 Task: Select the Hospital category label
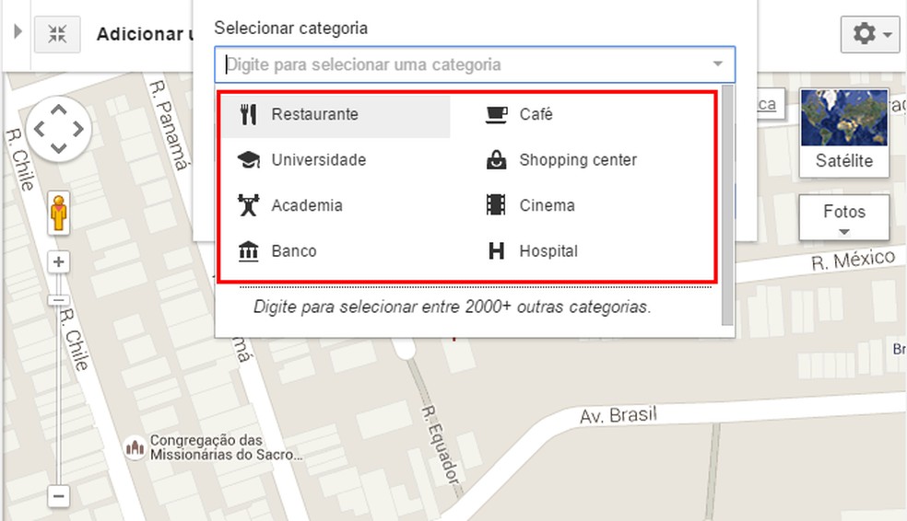pos(548,250)
